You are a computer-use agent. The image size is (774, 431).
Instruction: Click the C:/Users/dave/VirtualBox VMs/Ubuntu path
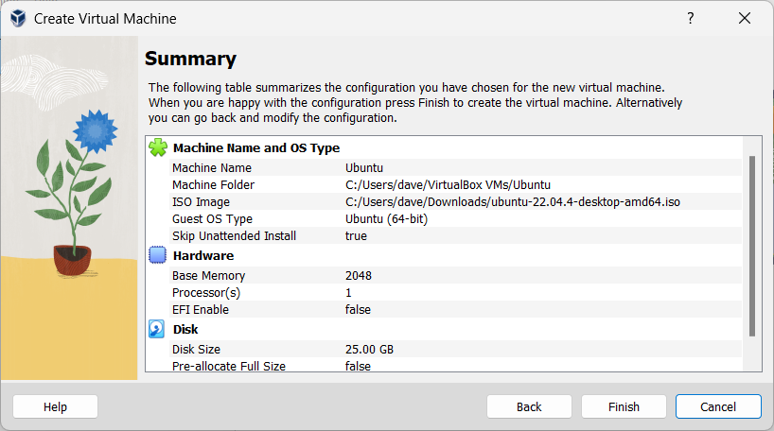448,185
